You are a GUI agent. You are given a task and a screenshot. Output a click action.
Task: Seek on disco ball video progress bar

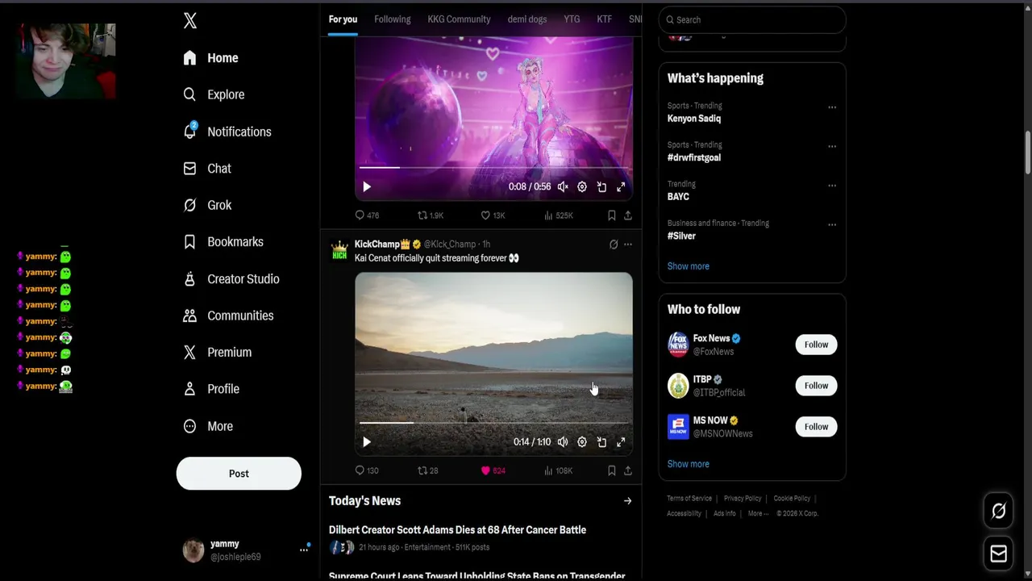[493, 168]
